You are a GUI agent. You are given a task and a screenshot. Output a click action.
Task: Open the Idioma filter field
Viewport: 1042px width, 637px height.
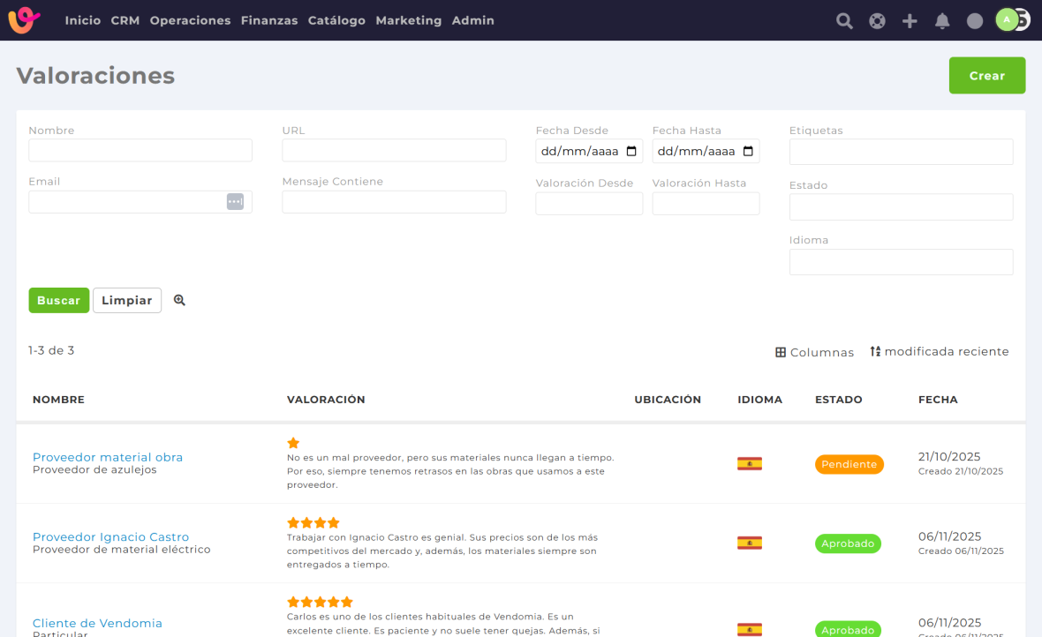901,262
